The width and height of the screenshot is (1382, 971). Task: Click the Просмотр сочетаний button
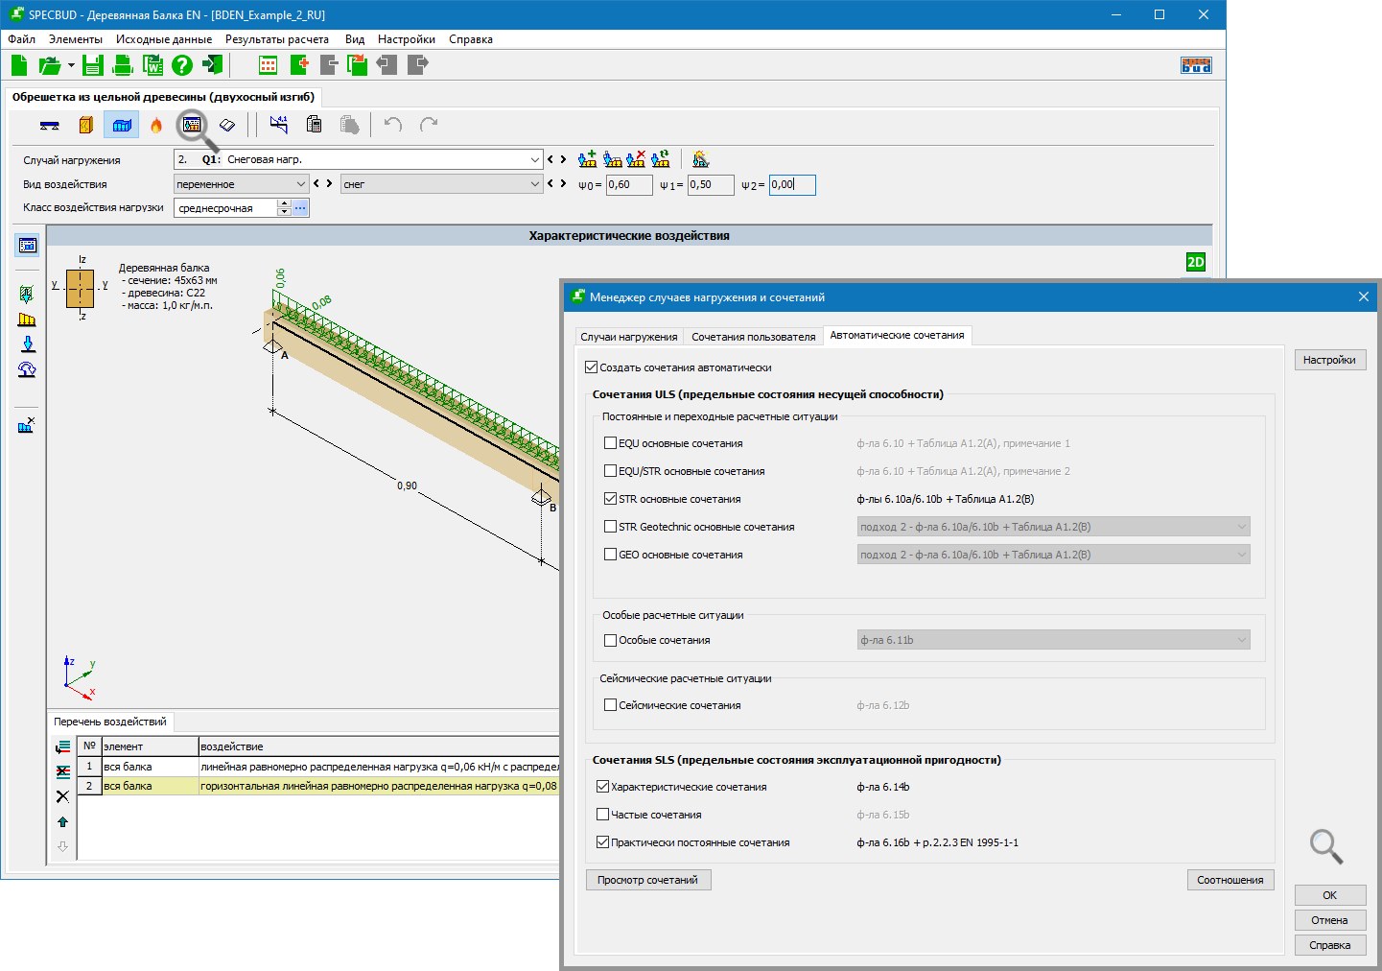point(648,880)
